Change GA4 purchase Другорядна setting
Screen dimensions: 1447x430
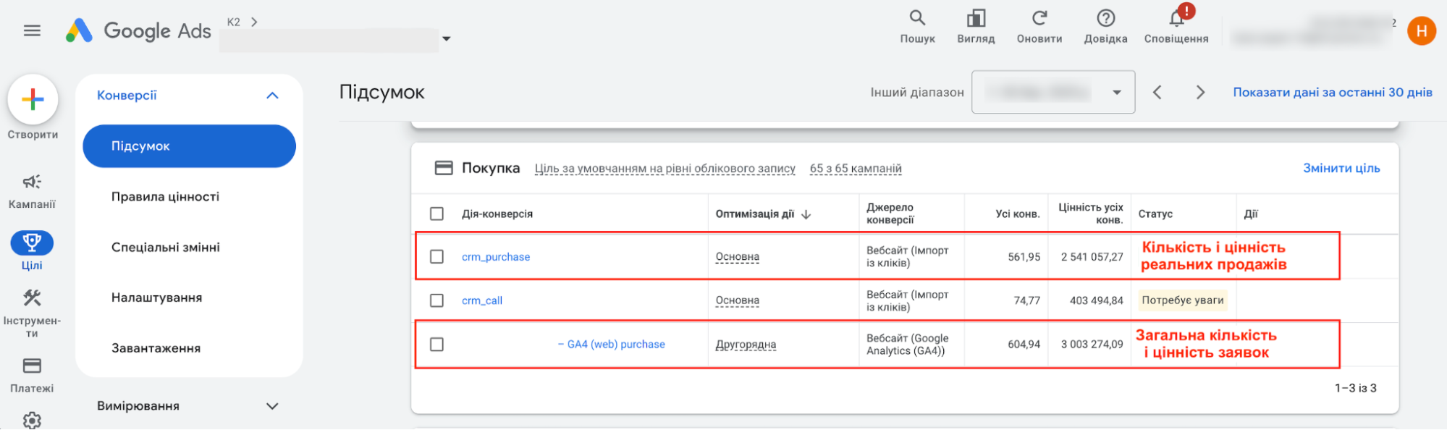coord(746,345)
